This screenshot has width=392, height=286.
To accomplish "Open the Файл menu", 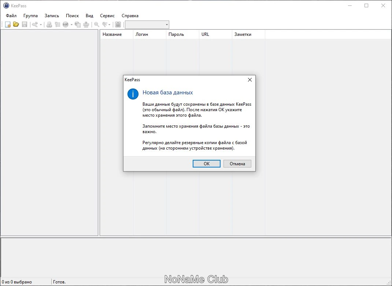I will pyautogui.click(x=11, y=16).
